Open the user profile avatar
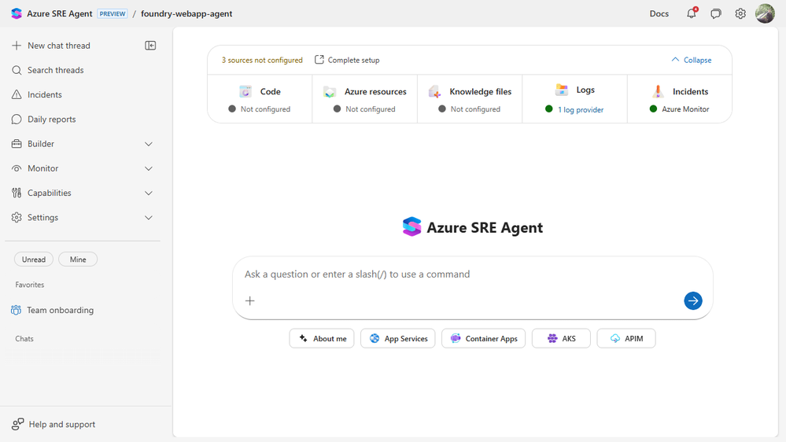The image size is (786, 442). pyautogui.click(x=765, y=13)
